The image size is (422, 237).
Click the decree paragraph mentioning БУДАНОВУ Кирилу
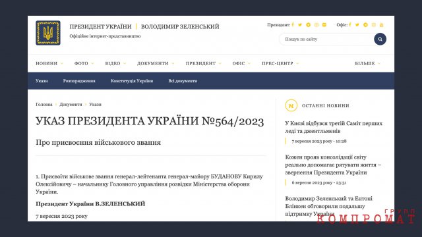pos(150,184)
